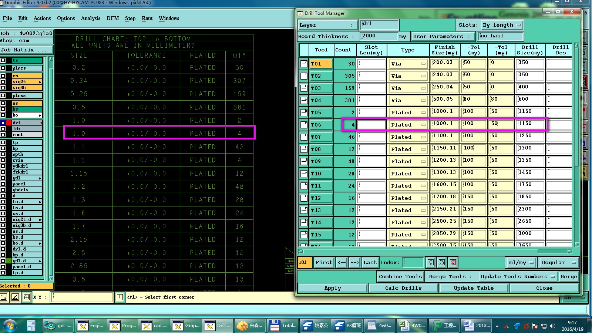Click the volume icon in the system tray

553,326
